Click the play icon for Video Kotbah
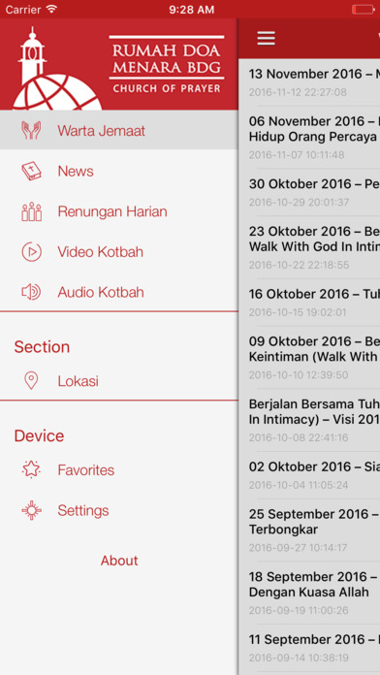This screenshot has height=675, width=380. pos(31,252)
